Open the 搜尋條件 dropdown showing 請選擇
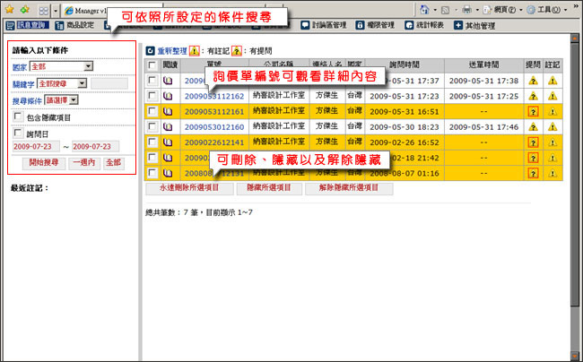Image resolution: width=583 pixels, height=362 pixels. pos(61,99)
